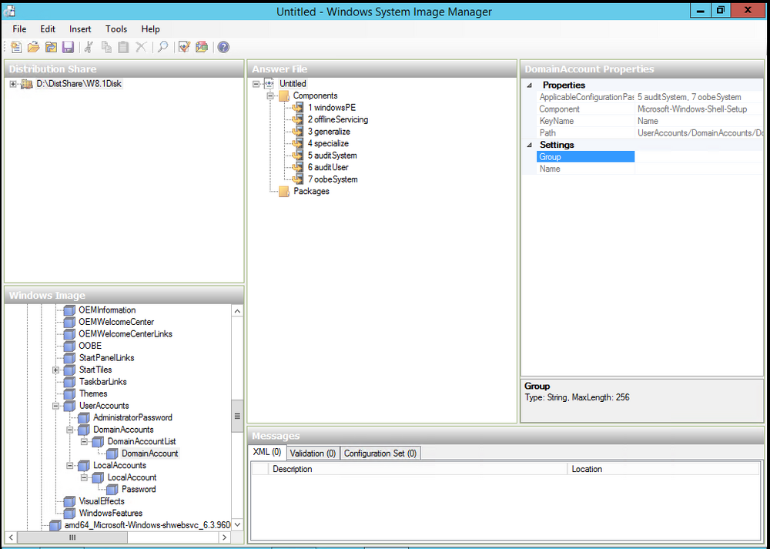Click the 7 oobeSystem pass icon
This screenshot has height=549, width=770.
(297, 179)
